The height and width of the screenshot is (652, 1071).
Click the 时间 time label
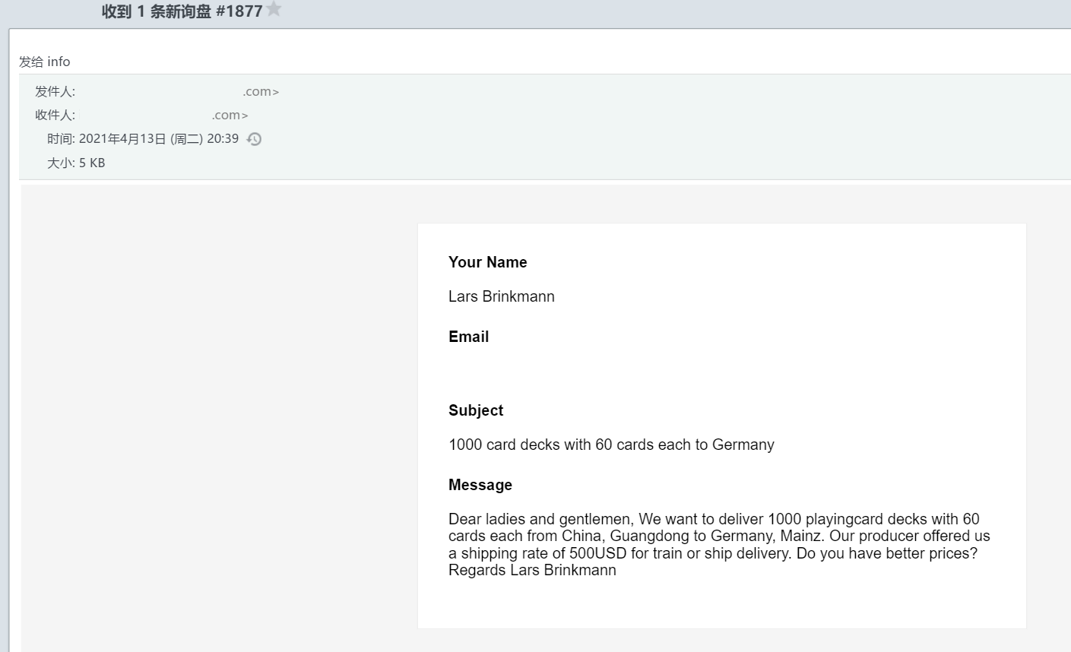[61, 139]
